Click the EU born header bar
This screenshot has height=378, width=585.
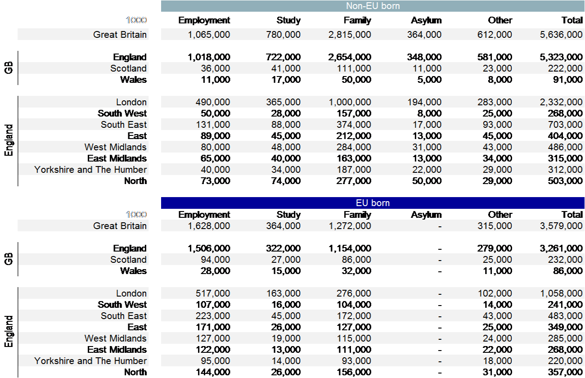[x=373, y=203]
